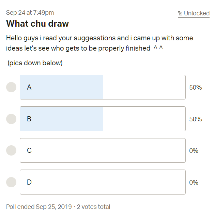Click the 0% result next to option C
Screen dimensions: 214x214
[x=194, y=151]
